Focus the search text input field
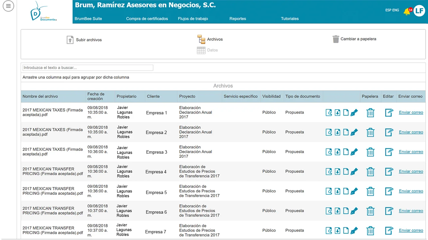 click(88, 68)
